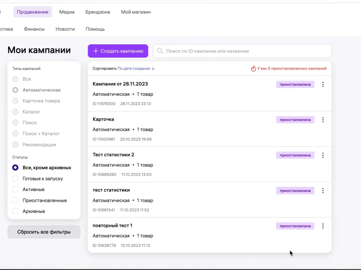Select the Все campaign type radio

(15, 79)
